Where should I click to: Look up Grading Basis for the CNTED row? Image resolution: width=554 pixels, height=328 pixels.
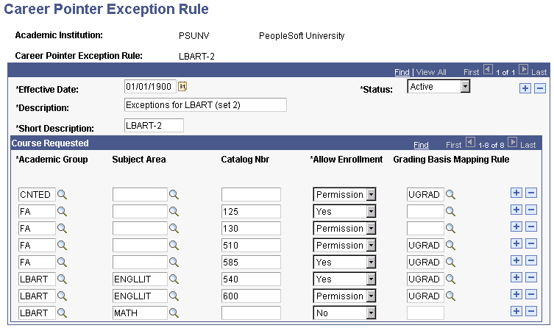(450, 195)
